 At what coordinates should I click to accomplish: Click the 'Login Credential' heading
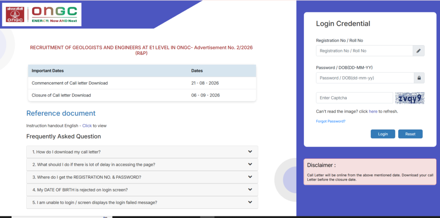coord(343,24)
